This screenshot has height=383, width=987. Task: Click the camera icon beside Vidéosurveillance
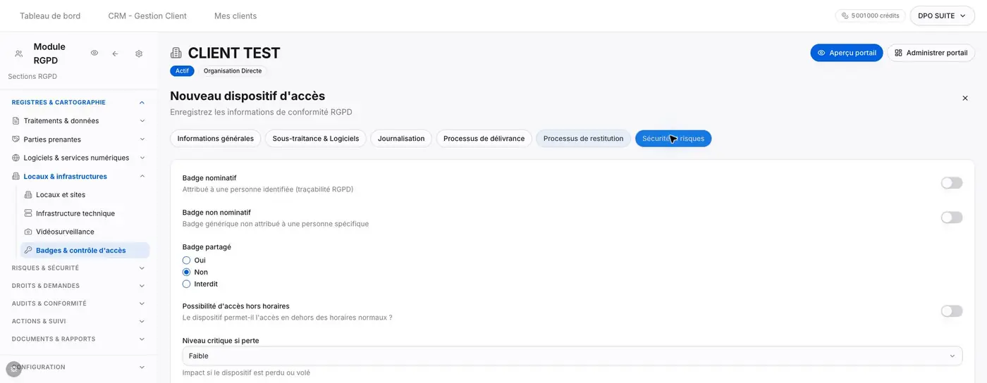pos(28,232)
